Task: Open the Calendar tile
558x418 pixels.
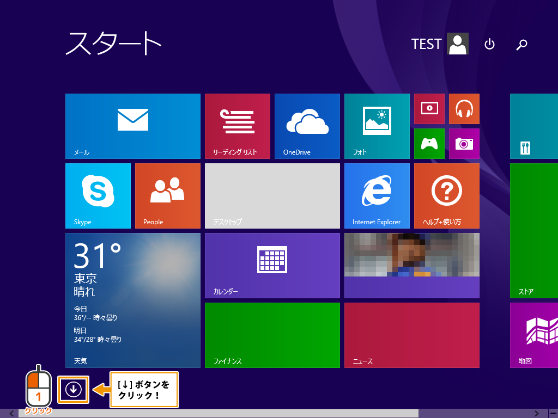Action: pos(272,266)
